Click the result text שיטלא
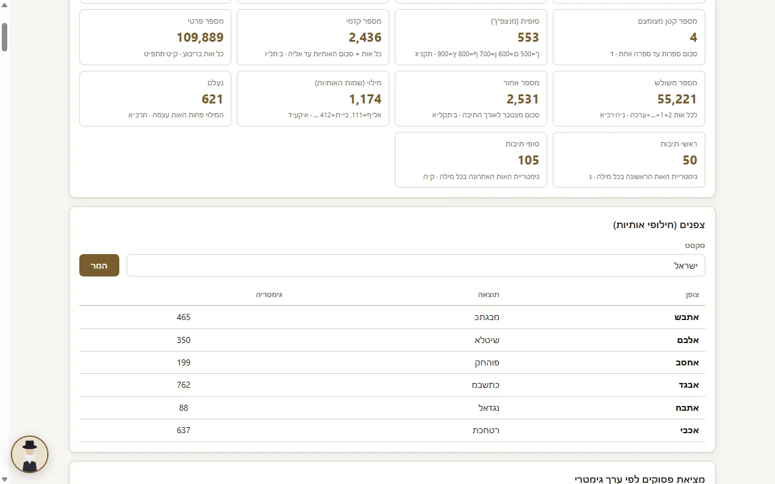Screen dimensions: 775x484 coord(487,340)
